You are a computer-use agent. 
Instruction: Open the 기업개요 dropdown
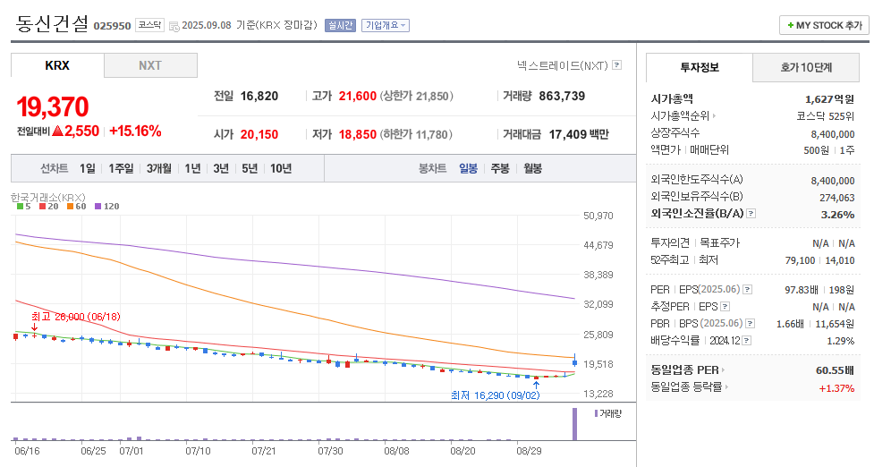click(x=386, y=26)
